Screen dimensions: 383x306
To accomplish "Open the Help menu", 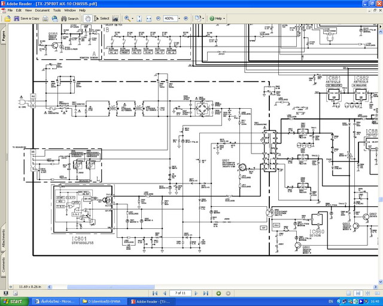I will [83, 11].
